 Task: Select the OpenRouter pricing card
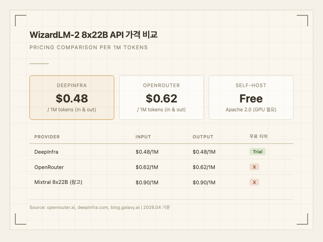point(161,98)
